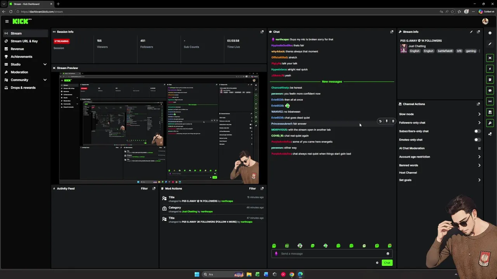Screen dimensions: 497x279
Task: Open File Explorer from taskbar
Action: pos(249,274)
